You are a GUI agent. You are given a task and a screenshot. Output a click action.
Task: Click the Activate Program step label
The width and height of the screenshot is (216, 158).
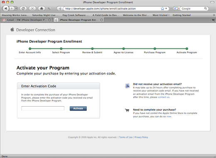(187, 52)
